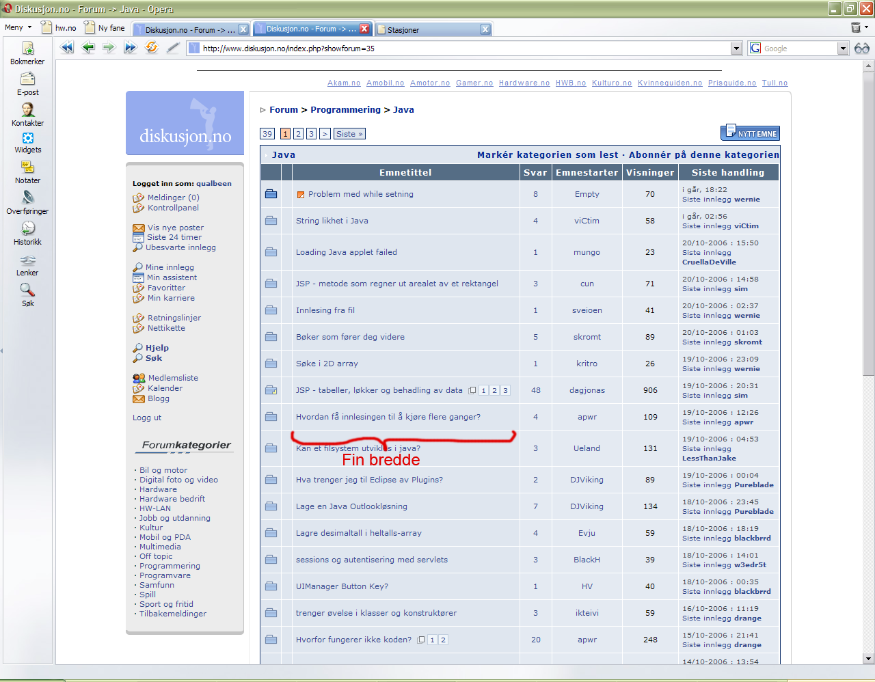Close the active Diskusjon.no tab

click(364, 29)
